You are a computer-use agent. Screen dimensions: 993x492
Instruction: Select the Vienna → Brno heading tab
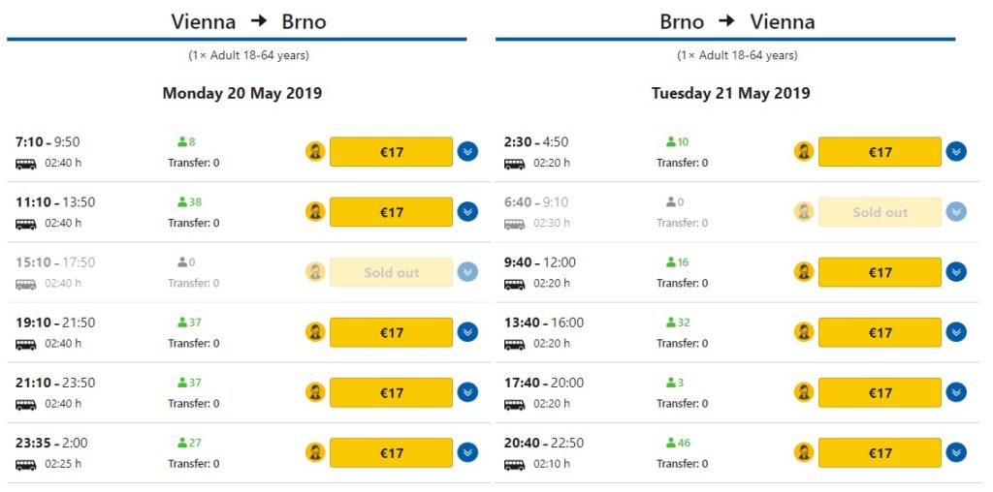pyautogui.click(x=248, y=21)
